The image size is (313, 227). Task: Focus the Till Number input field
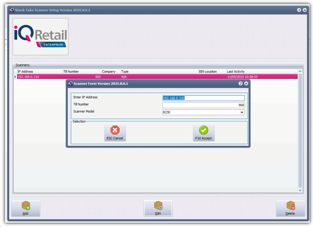203,105
